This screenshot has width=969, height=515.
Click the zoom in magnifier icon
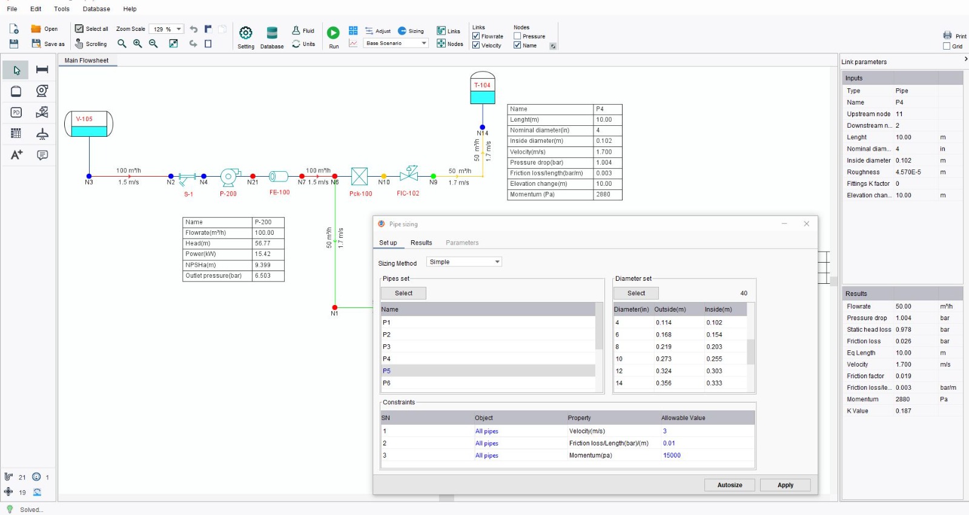(137, 44)
